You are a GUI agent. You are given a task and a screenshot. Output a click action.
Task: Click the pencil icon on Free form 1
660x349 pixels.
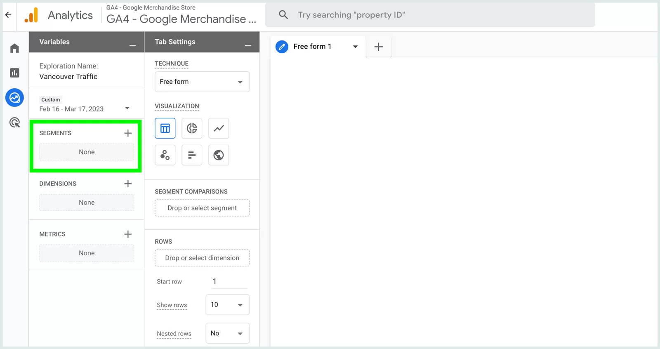click(282, 47)
